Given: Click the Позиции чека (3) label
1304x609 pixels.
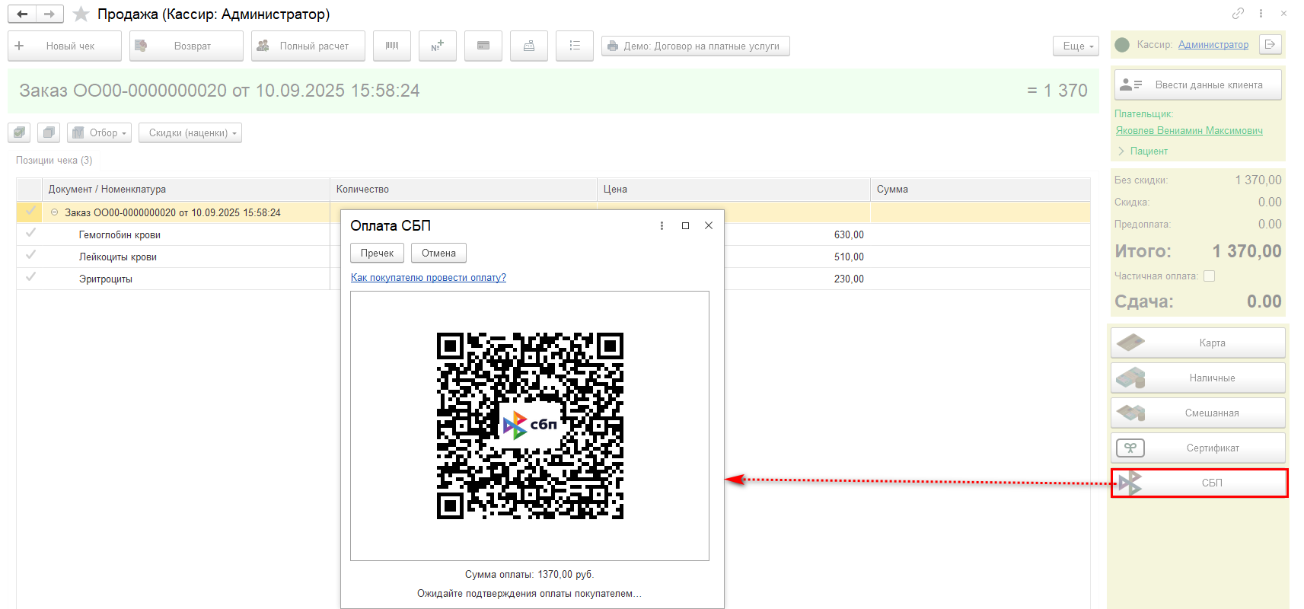Looking at the screenshot, I should [54, 160].
